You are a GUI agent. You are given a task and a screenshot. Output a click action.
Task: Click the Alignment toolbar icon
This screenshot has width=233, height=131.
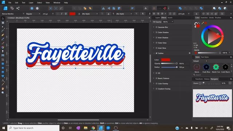[x=132, y=8]
